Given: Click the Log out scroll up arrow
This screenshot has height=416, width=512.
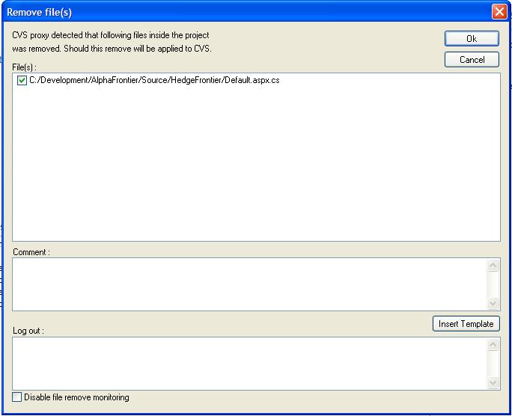Looking at the screenshot, I should [x=493, y=344].
